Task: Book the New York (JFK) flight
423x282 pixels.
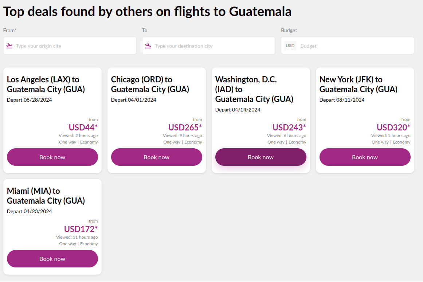Action: (365, 157)
